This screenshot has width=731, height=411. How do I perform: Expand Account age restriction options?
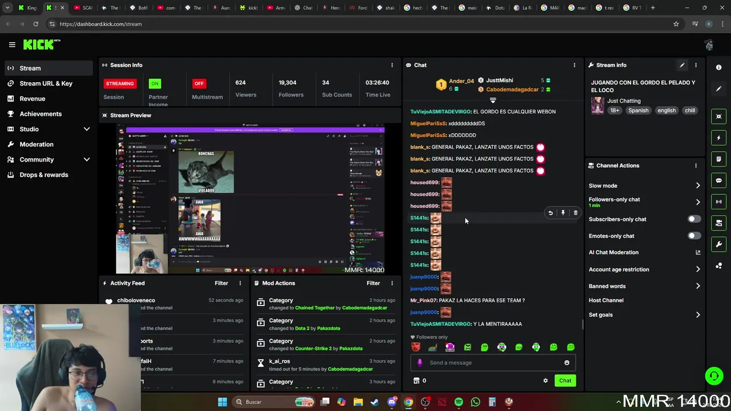[x=698, y=269]
